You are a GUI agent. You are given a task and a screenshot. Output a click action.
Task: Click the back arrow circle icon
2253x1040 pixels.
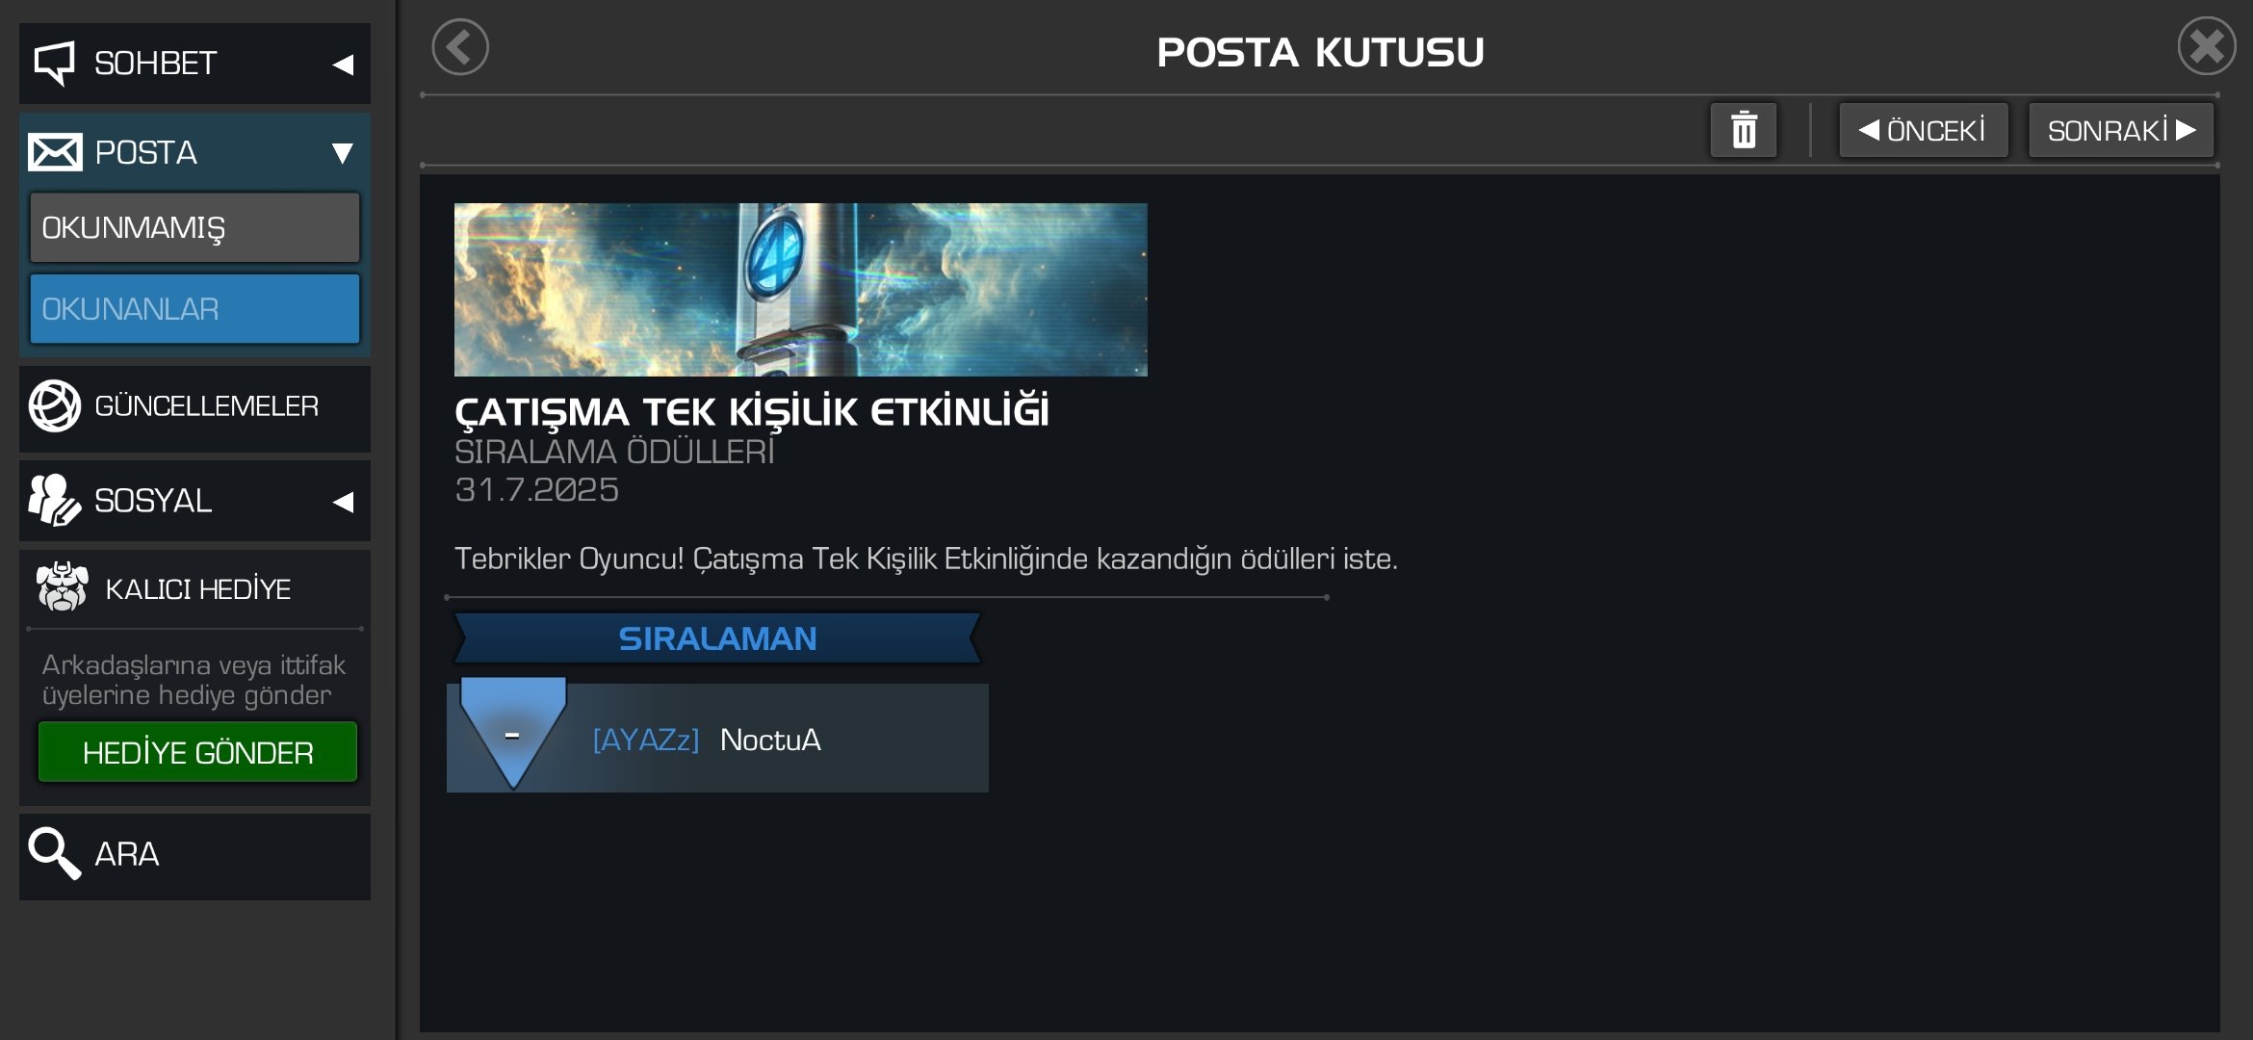(x=460, y=47)
